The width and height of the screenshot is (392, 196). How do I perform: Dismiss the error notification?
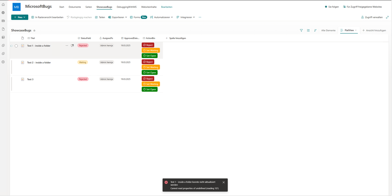224,182
